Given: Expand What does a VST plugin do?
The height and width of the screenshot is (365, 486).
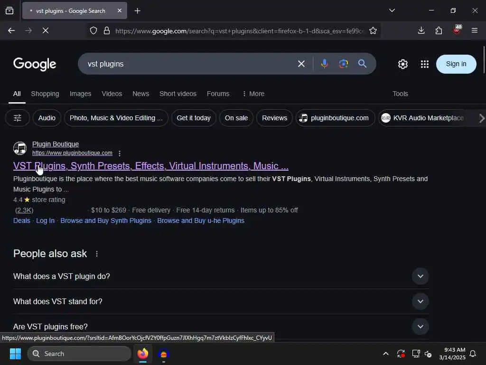Looking at the screenshot, I should tap(221, 276).
